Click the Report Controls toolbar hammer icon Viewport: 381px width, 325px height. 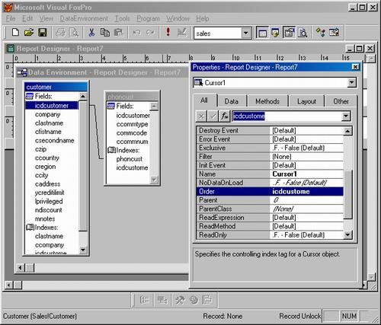point(180,300)
